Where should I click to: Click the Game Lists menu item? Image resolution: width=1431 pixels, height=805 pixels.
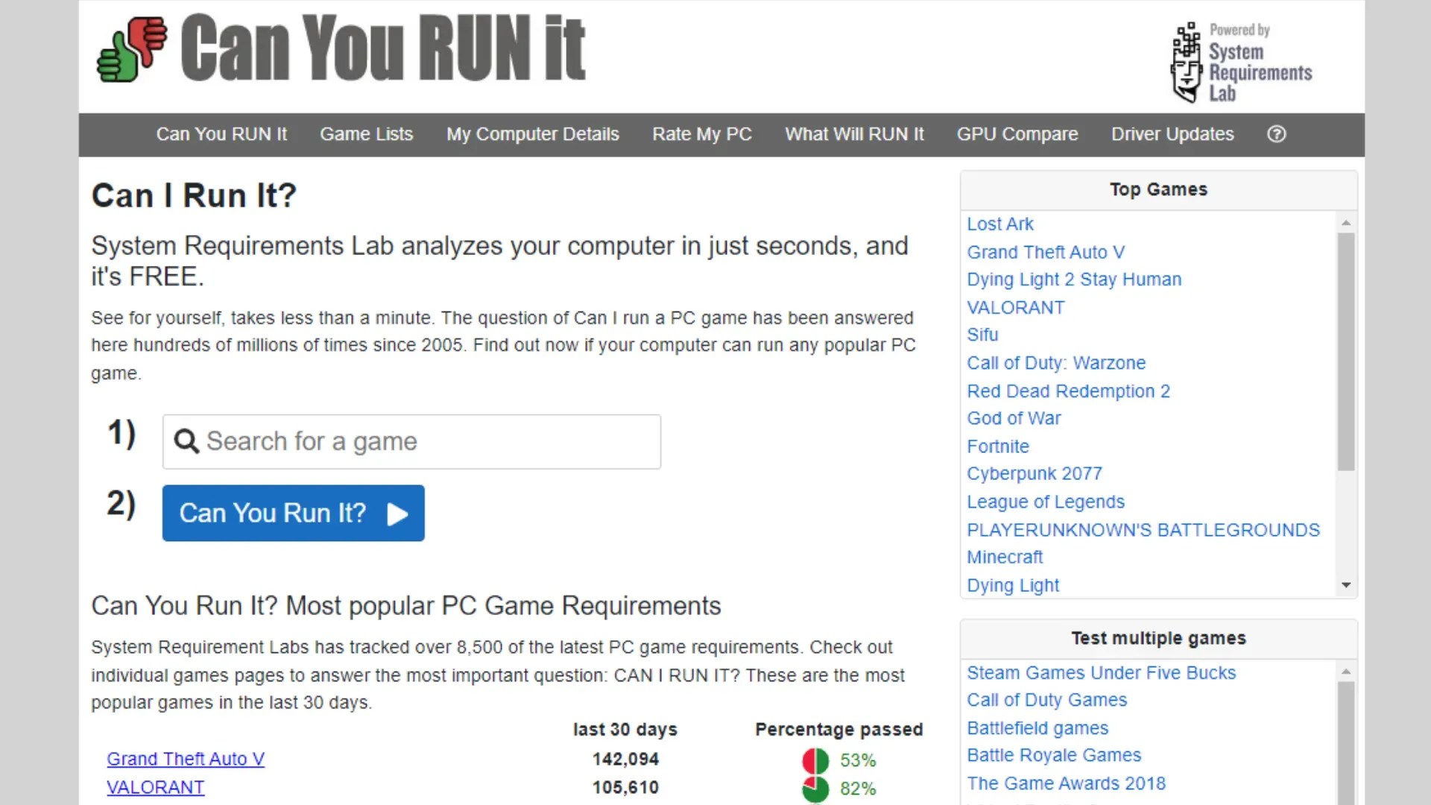coord(364,133)
